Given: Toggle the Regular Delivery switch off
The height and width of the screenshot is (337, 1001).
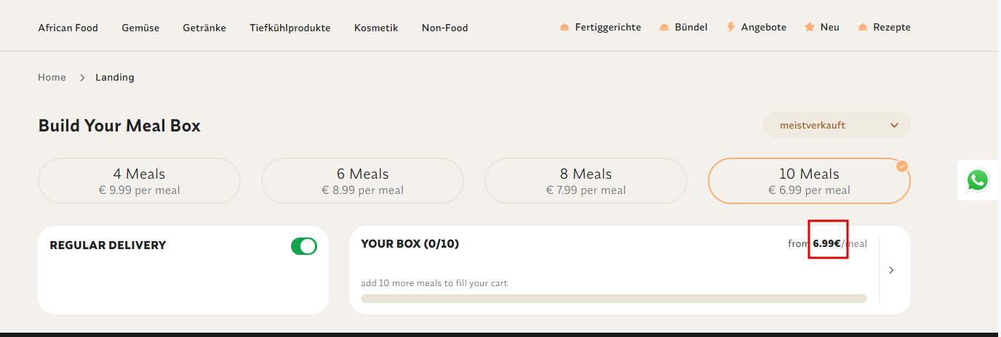Looking at the screenshot, I should tap(304, 246).
